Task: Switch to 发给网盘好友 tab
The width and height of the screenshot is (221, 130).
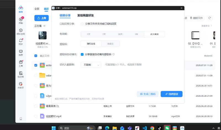Action: click(x=85, y=15)
